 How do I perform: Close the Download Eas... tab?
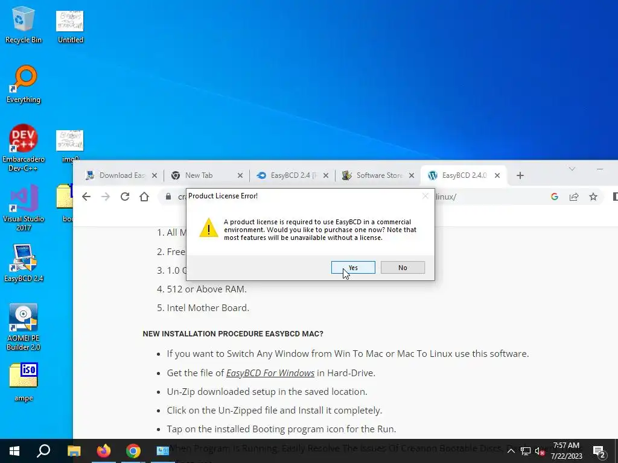(x=154, y=175)
